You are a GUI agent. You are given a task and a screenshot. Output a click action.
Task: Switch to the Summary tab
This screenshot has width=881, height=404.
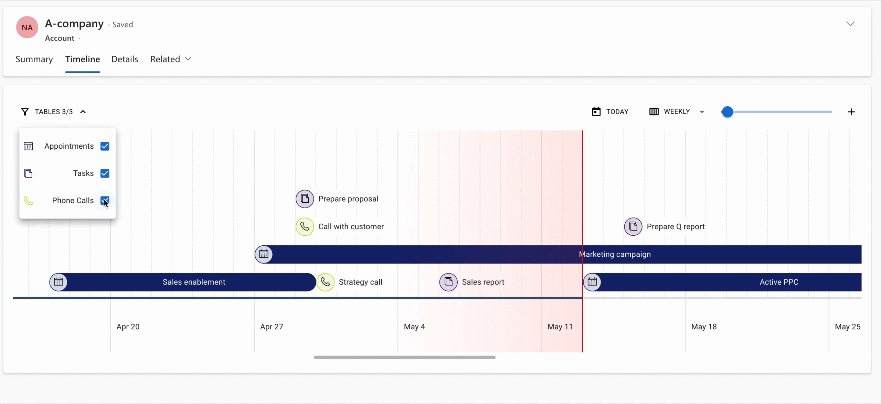[x=34, y=59]
